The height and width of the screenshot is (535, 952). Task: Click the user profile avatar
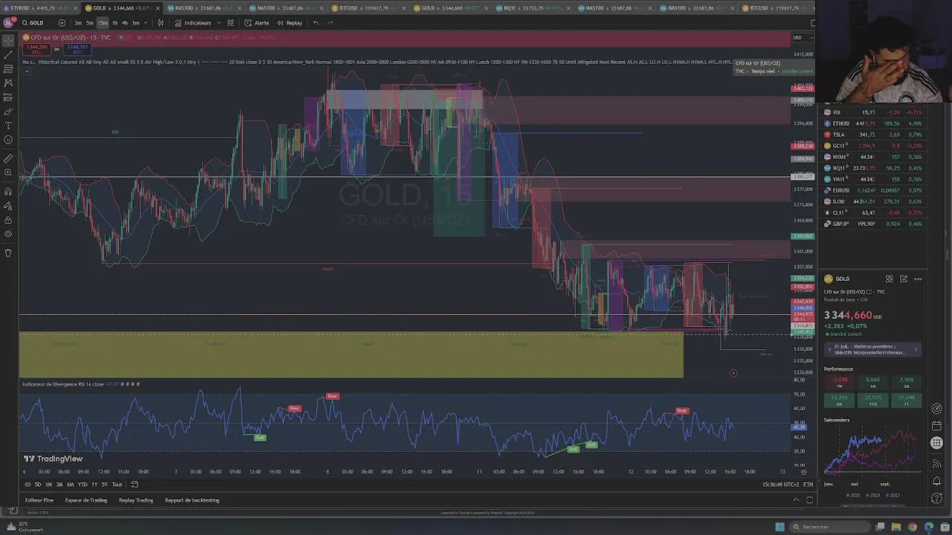tap(8, 23)
